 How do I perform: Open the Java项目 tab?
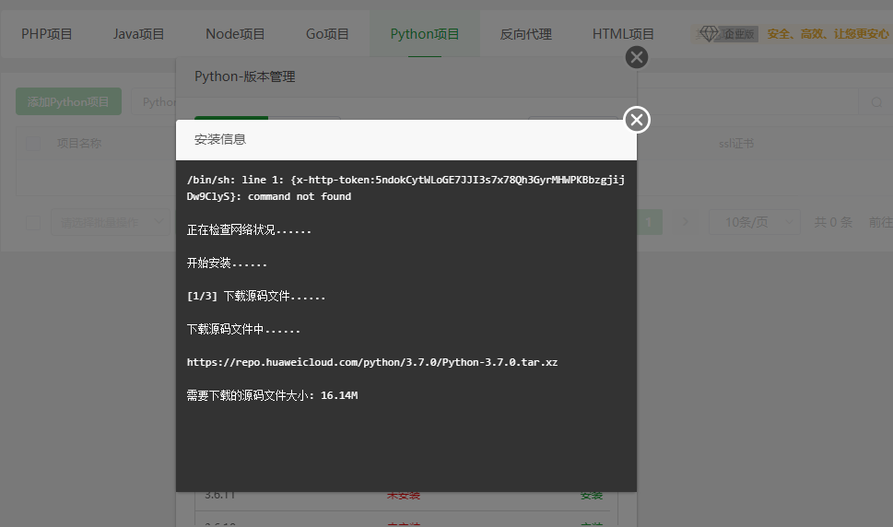[x=138, y=34]
